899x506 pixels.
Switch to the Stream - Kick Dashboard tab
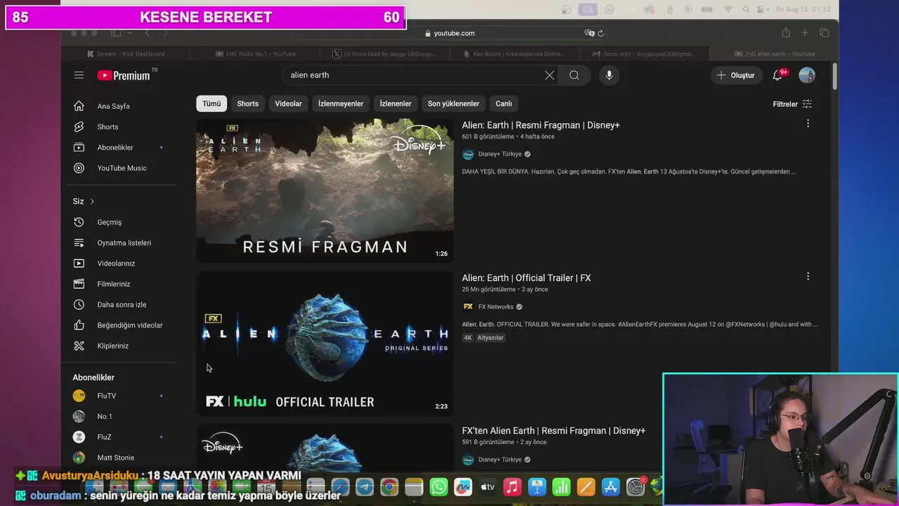pyautogui.click(x=125, y=54)
